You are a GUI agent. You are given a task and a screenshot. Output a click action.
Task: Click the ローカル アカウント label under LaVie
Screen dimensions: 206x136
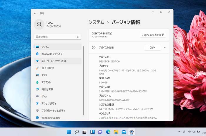click(54, 26)
